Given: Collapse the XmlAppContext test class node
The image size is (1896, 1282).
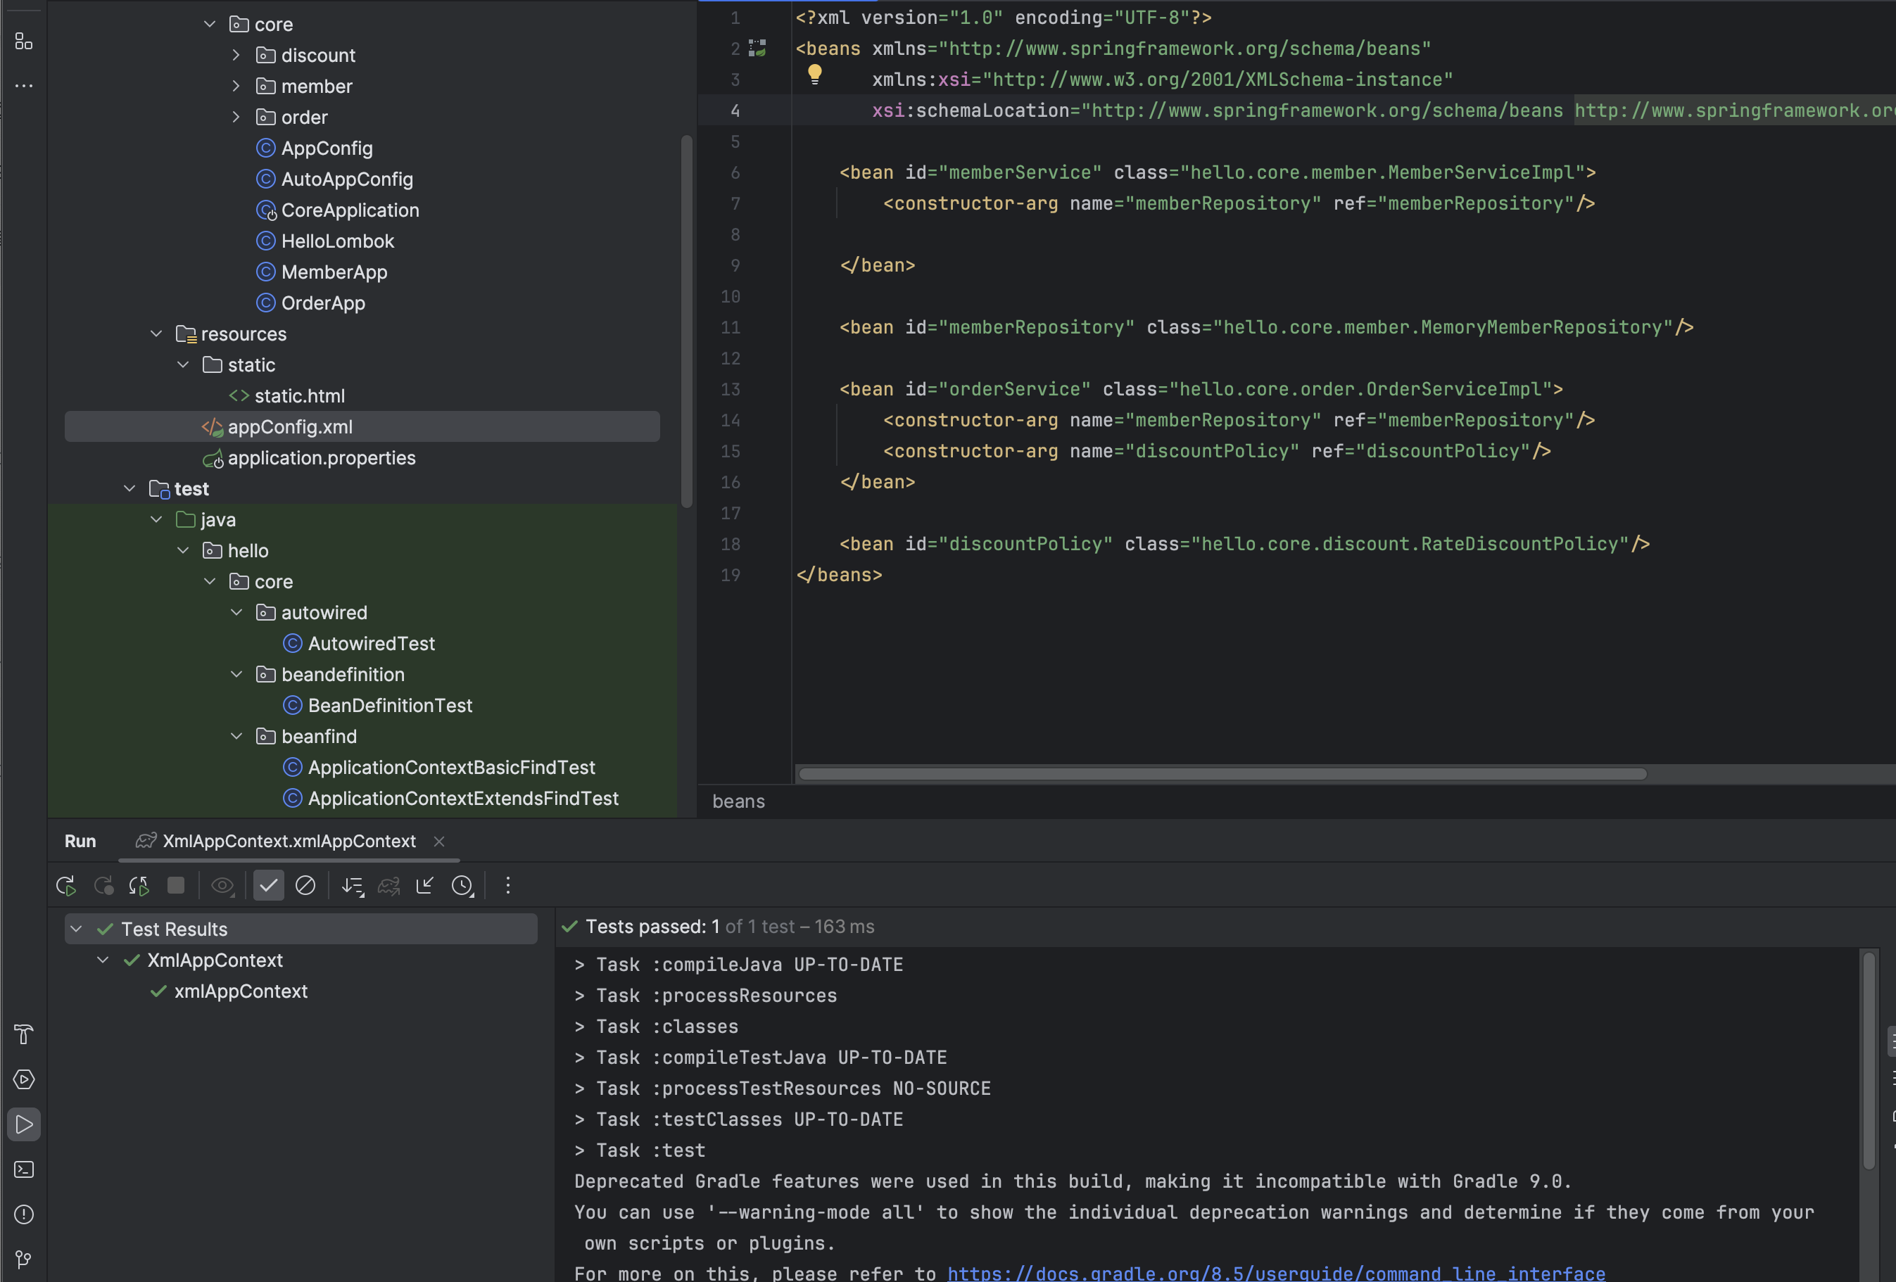Looking at the screenshot, I should click(x=103, y=960).
